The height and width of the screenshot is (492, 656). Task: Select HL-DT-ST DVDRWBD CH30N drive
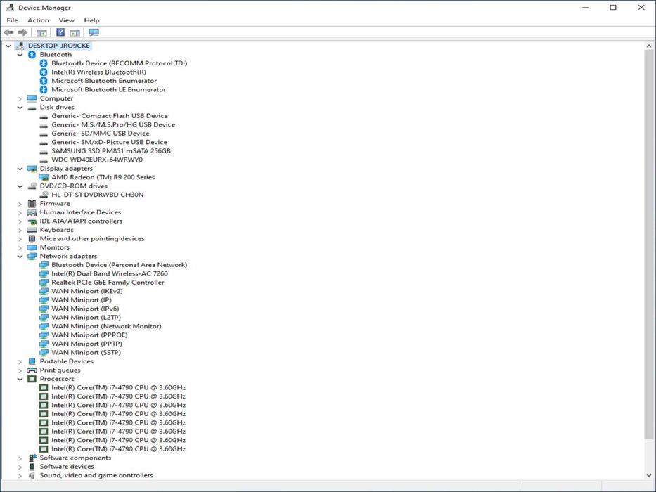click(98, 195)
